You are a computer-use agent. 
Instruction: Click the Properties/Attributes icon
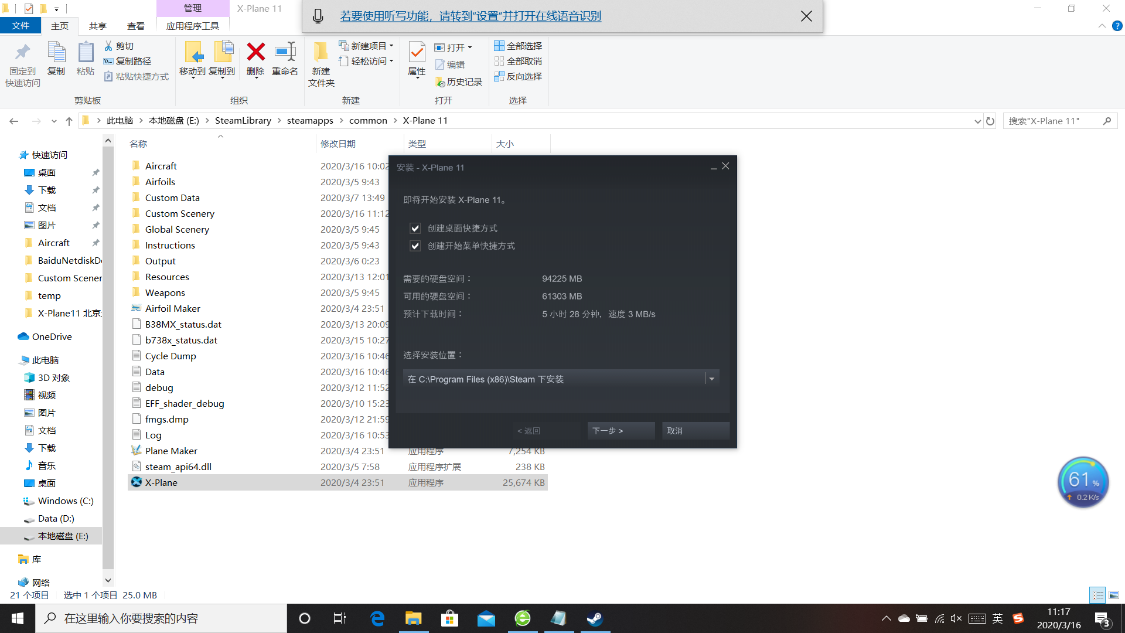tap(415, 60)
